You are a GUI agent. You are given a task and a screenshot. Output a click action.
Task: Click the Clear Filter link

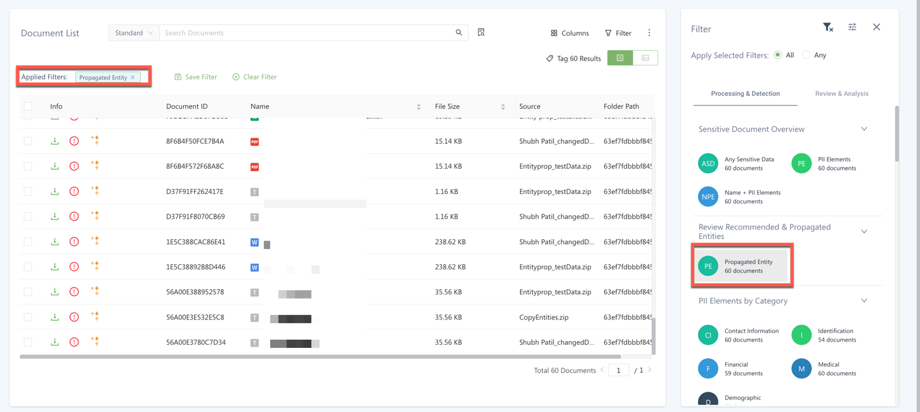pos(254,77)
